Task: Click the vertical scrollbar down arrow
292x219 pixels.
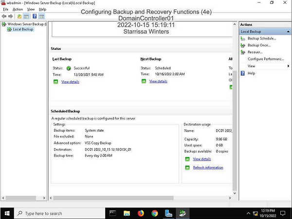Action: coord(235,193)
